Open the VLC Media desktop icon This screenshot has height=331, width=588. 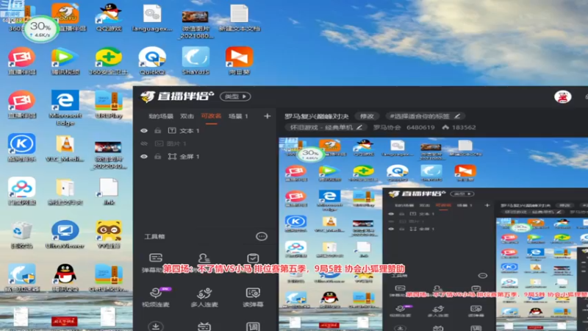65,149
